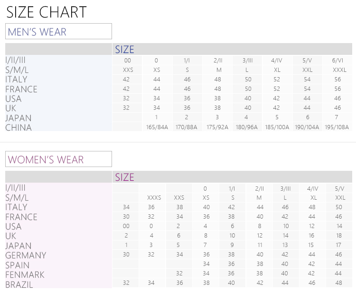The image size is (356, 300).
Task: Click the SPAIN row label
Action: click(x=17, y=265)
